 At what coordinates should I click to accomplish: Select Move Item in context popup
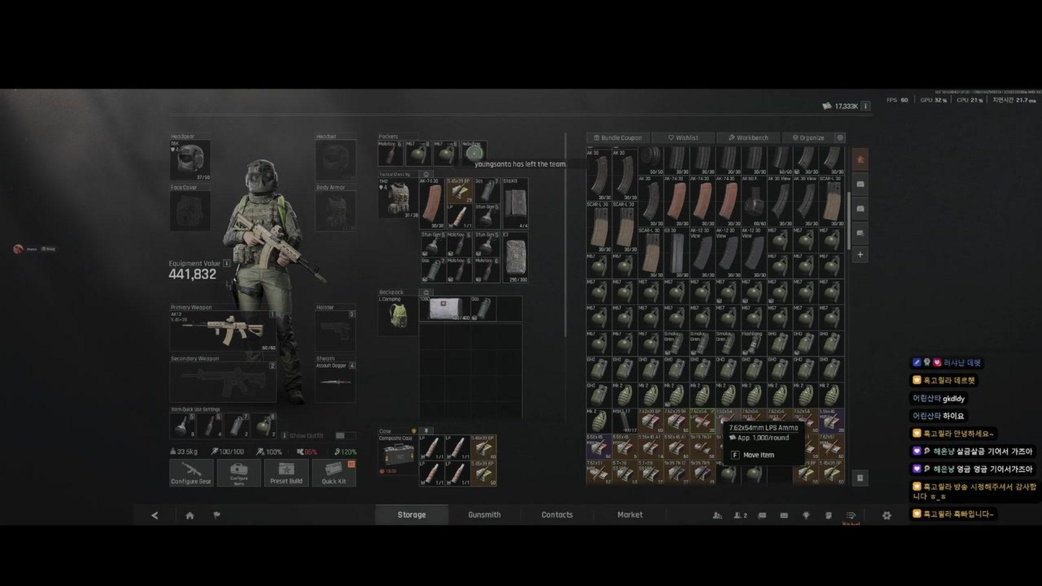(x=758, y=455)
